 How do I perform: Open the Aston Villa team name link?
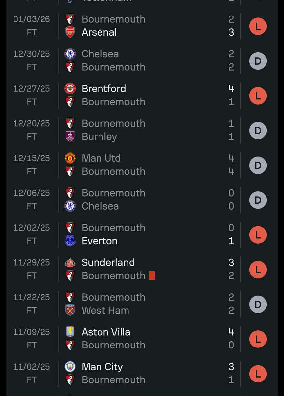click(x=106, y=332)
